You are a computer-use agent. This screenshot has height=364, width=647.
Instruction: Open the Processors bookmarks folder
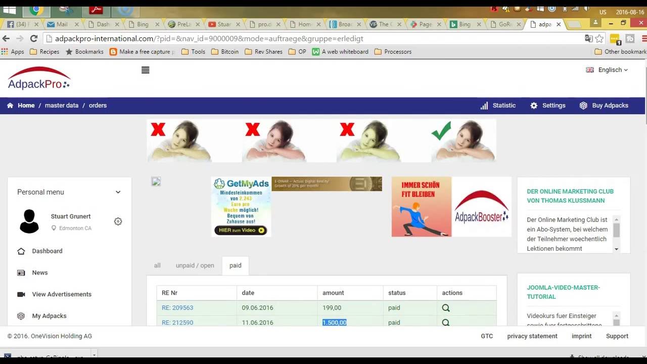click(393, 52)
